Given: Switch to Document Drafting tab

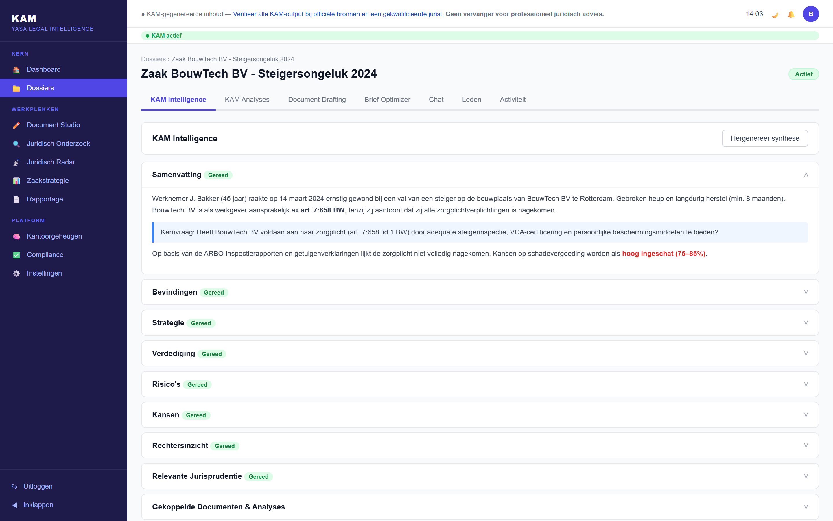Looking at the screenshot, I should (317, 100).
